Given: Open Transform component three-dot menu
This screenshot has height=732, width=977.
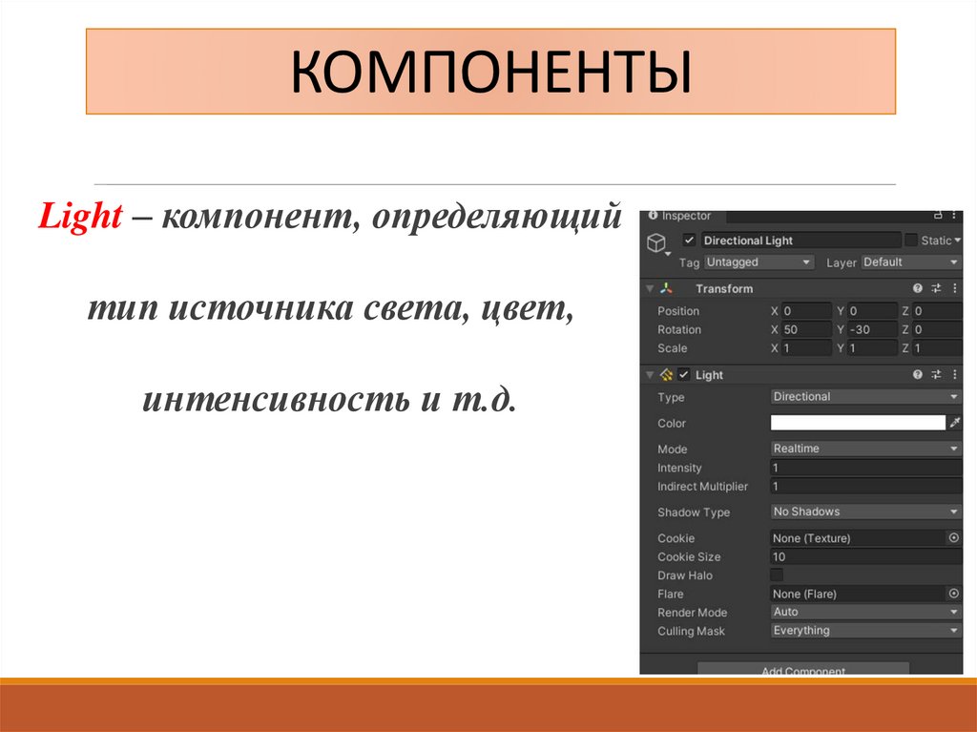Looking at the screenshot, I should (954, 288).
